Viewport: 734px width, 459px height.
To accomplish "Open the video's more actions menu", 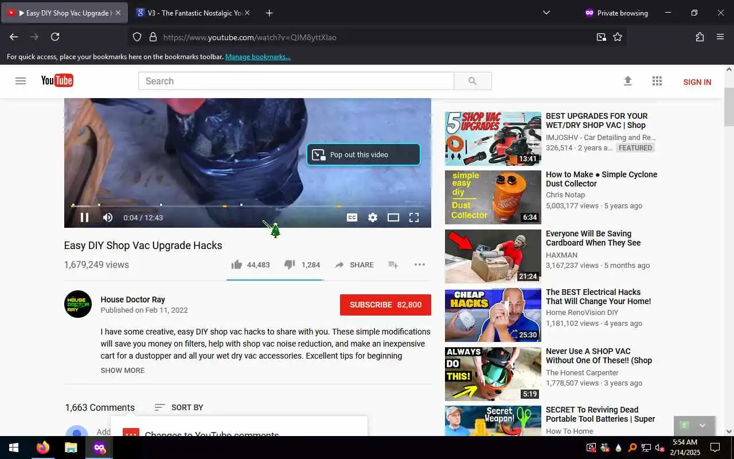I will tap(420, 264).
